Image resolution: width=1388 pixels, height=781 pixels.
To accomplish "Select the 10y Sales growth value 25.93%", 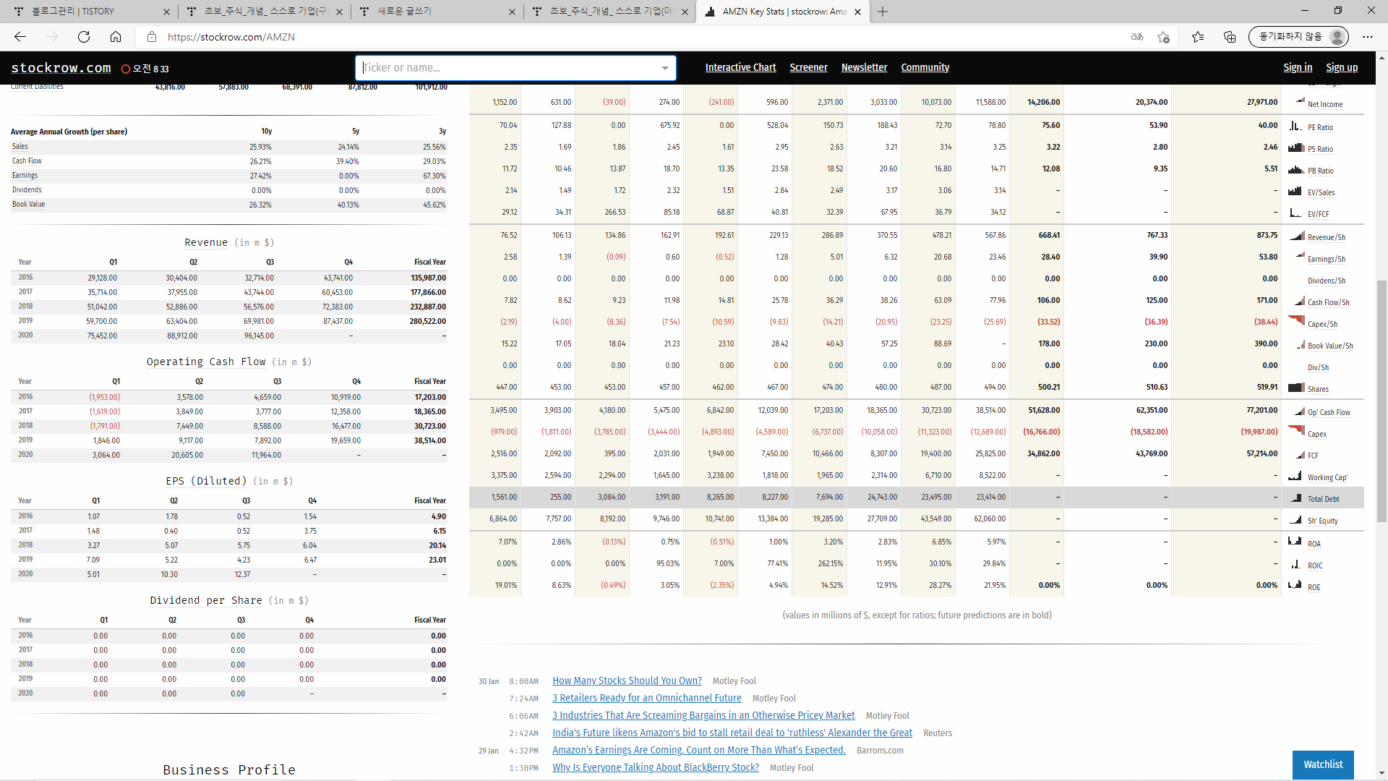I will [x=260, y=147].
